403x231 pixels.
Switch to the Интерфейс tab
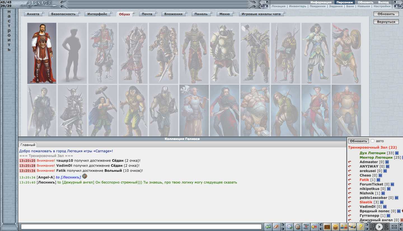[97, 14]
